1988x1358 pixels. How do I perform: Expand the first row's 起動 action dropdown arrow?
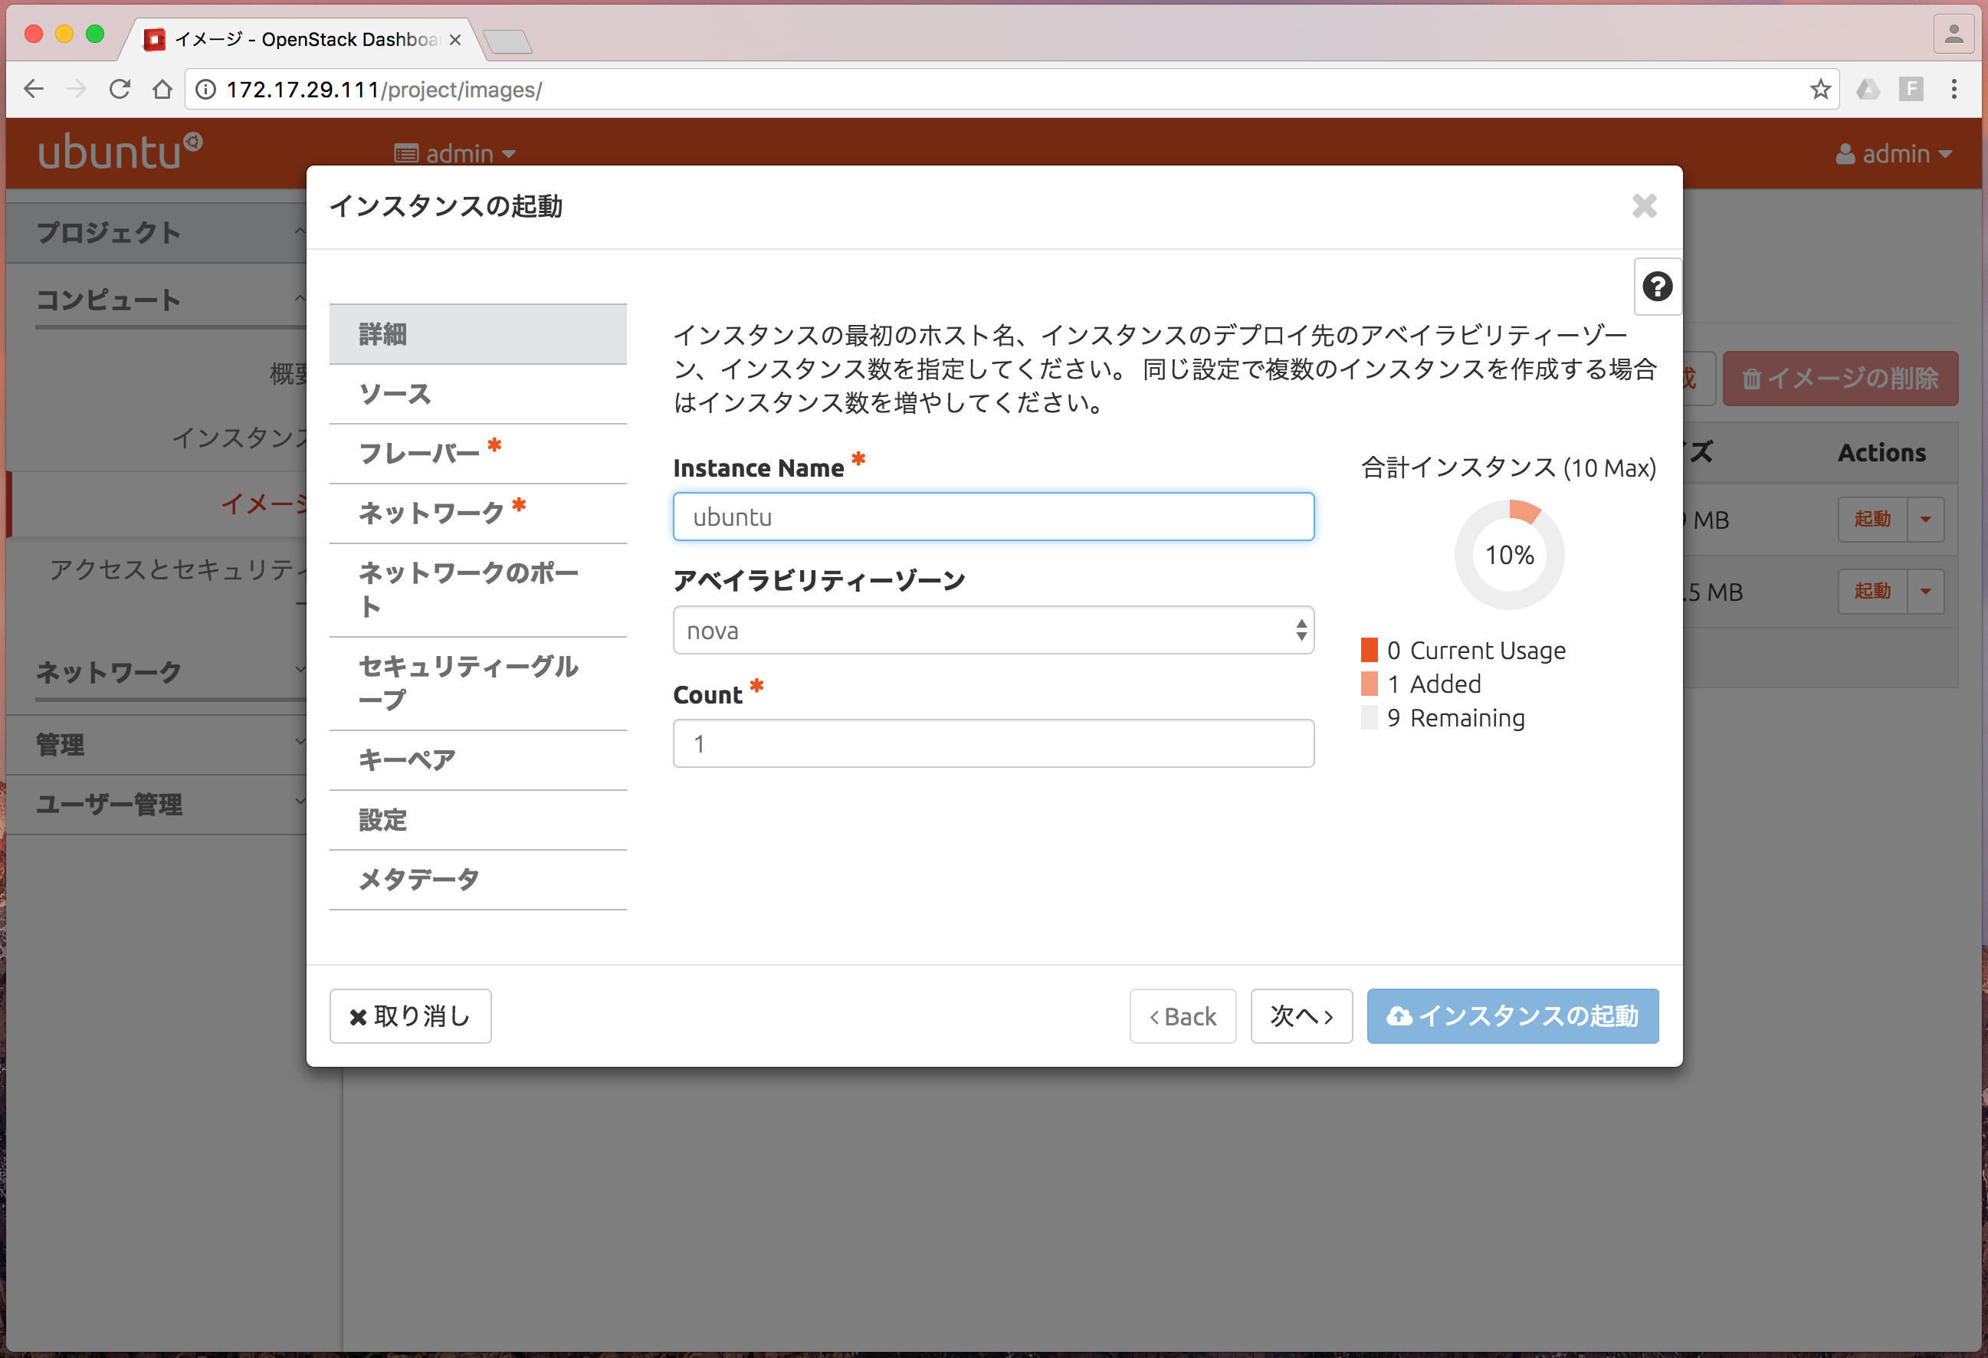pos(1924,519)
